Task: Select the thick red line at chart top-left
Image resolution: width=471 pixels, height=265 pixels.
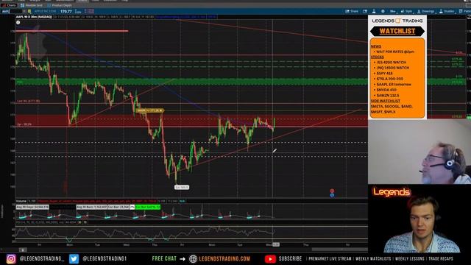Action: pos(72,31)
